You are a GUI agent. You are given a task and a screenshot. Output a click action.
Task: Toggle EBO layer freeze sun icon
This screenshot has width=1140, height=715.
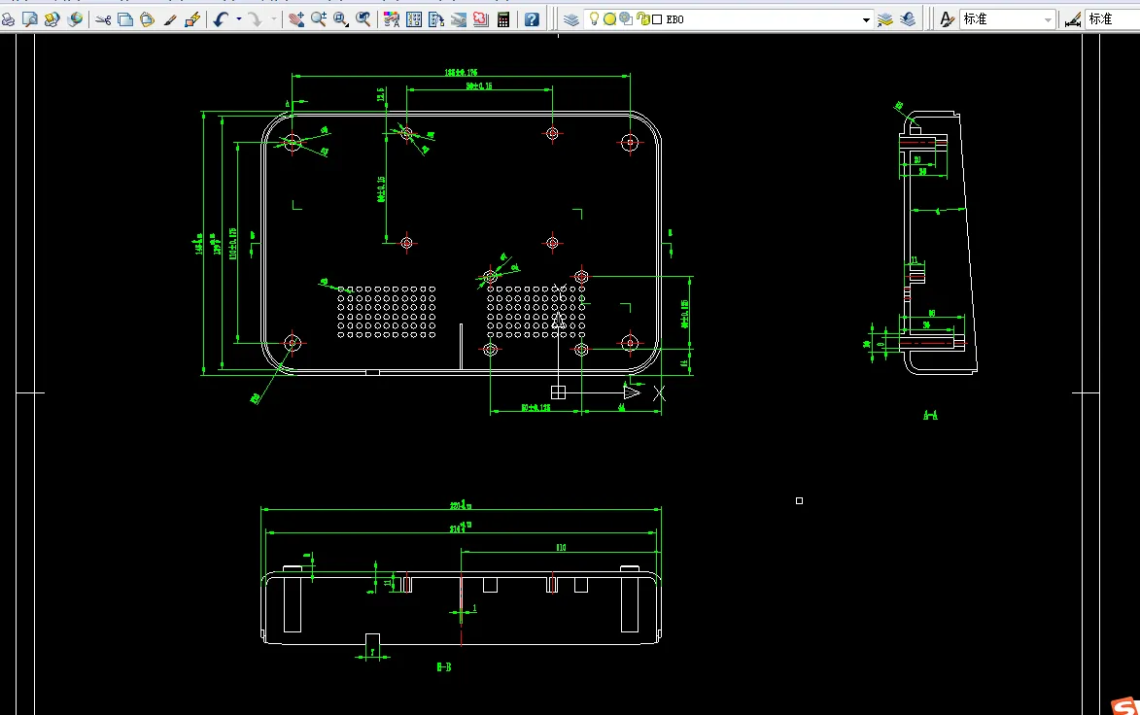click(x=610, y=19)
